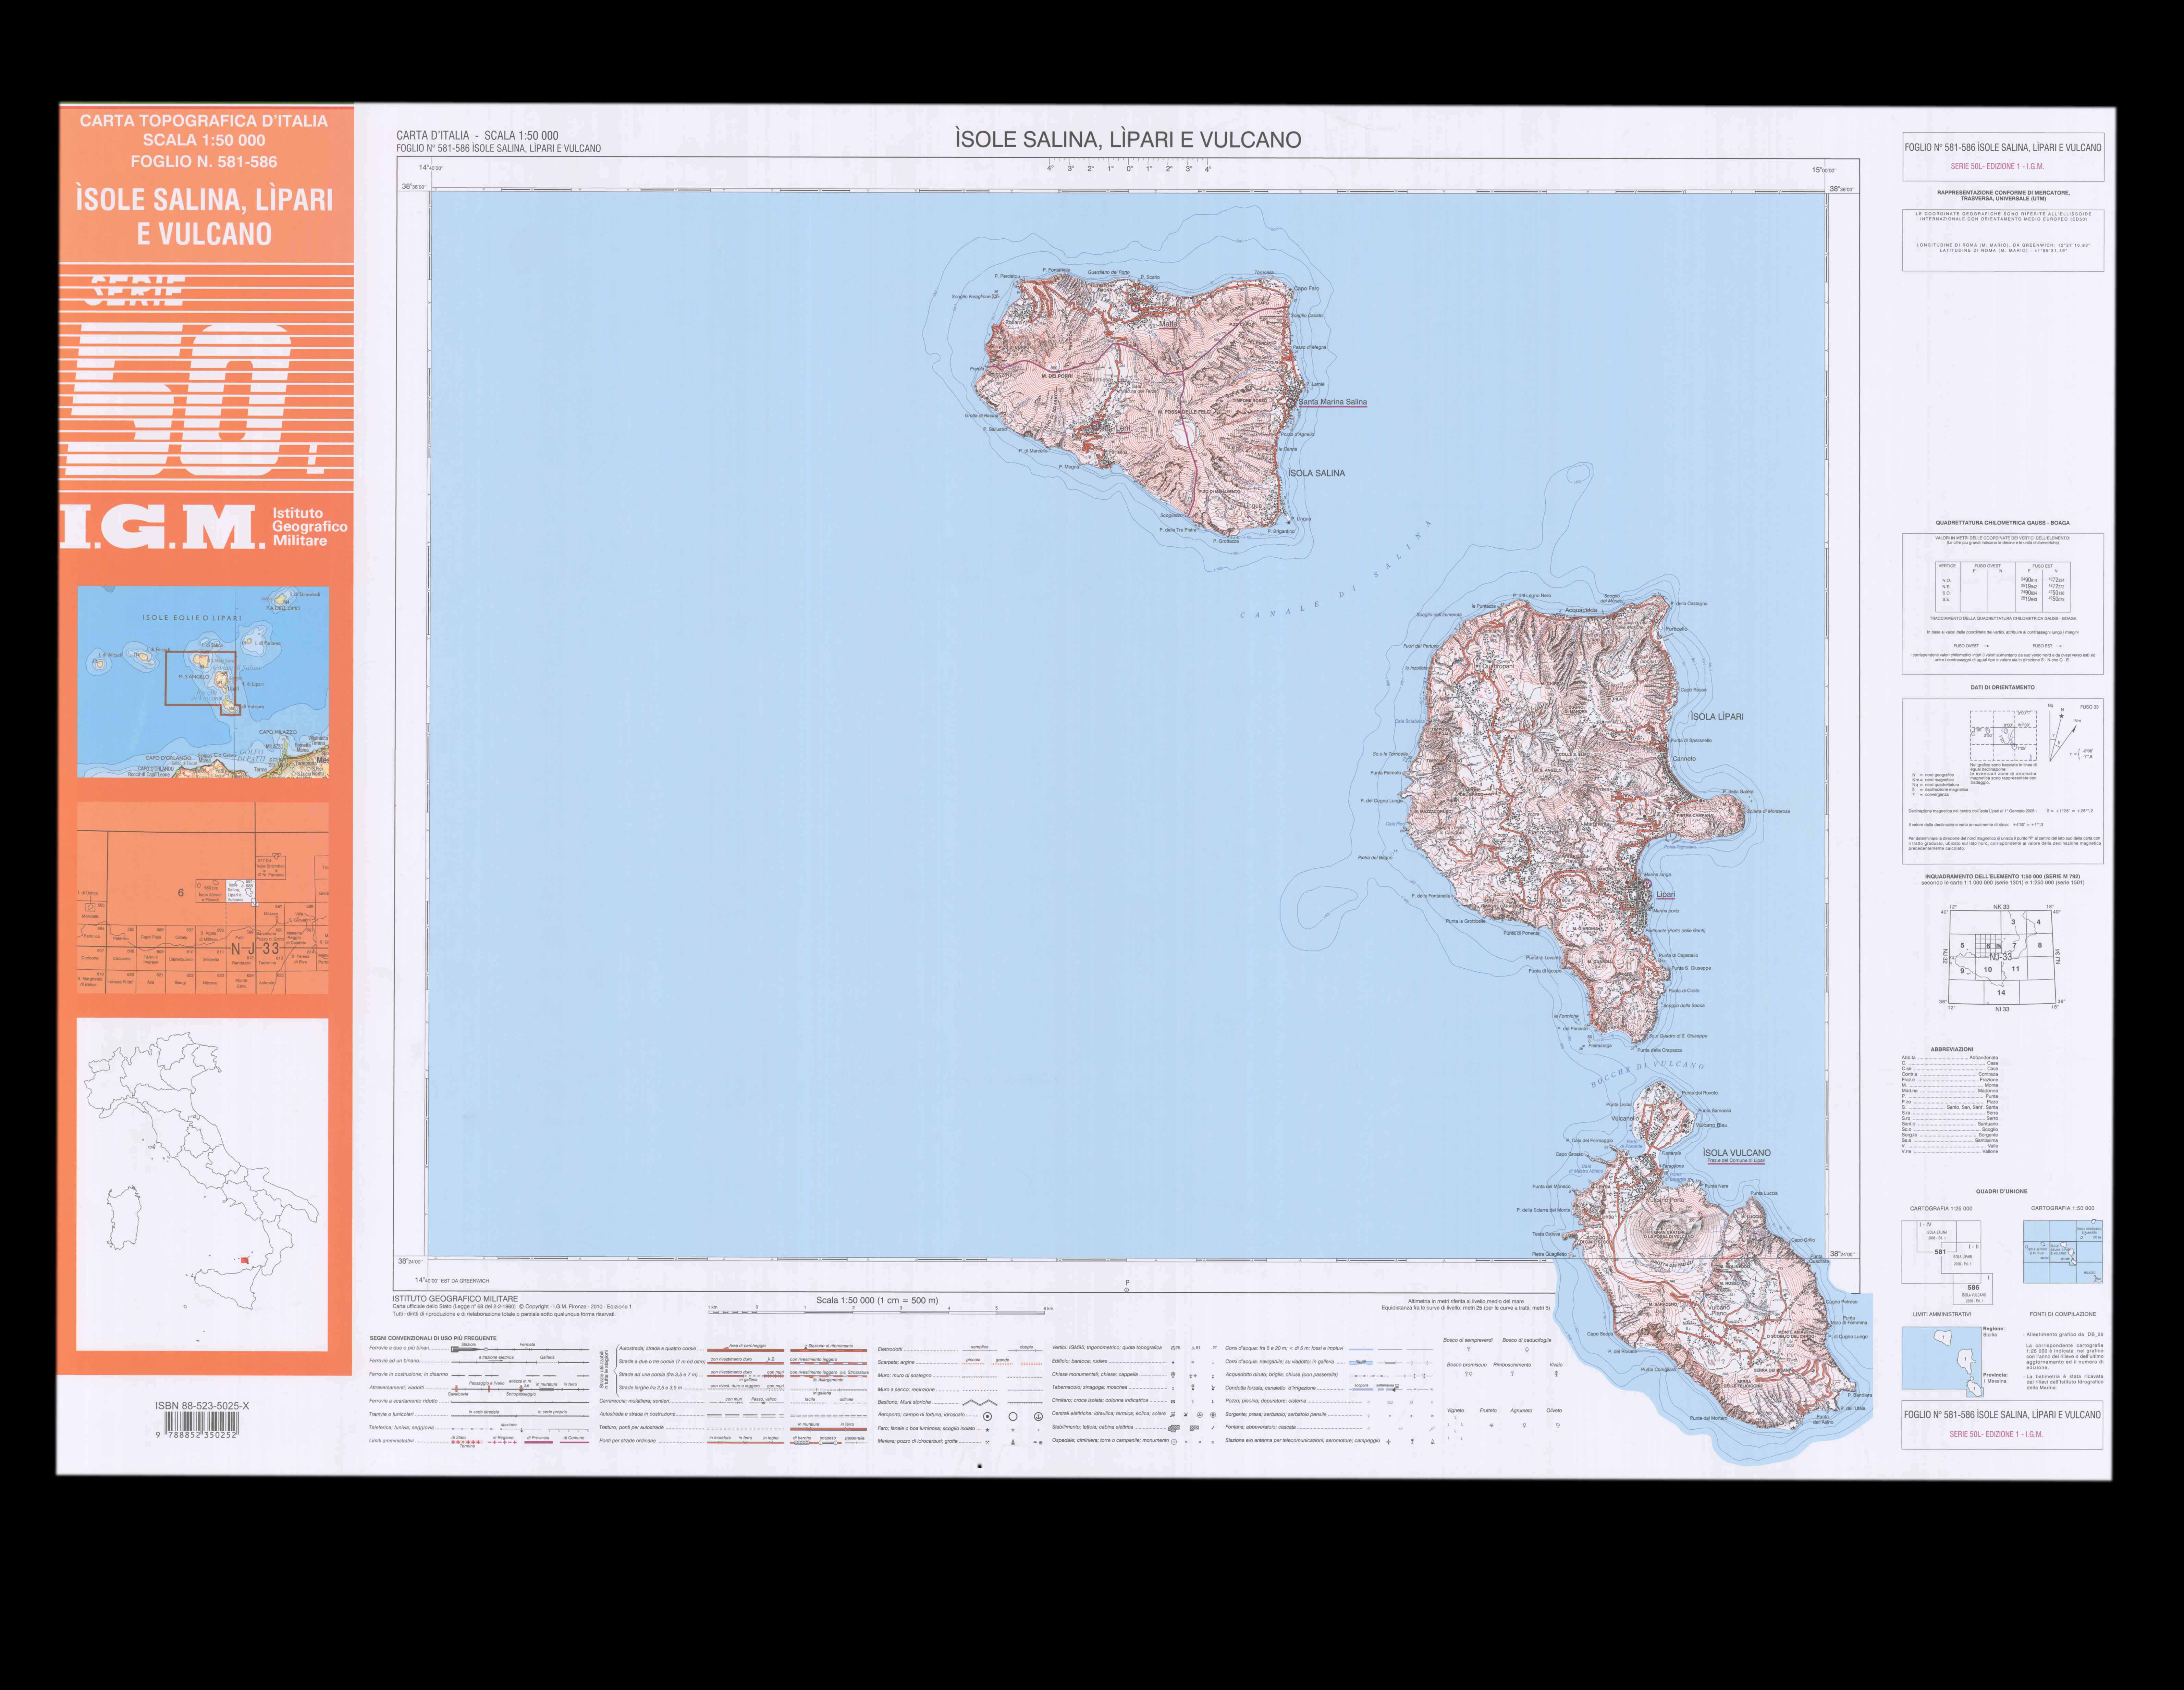Click the Gauss-Boaga vertex coordinates table

2003,587
